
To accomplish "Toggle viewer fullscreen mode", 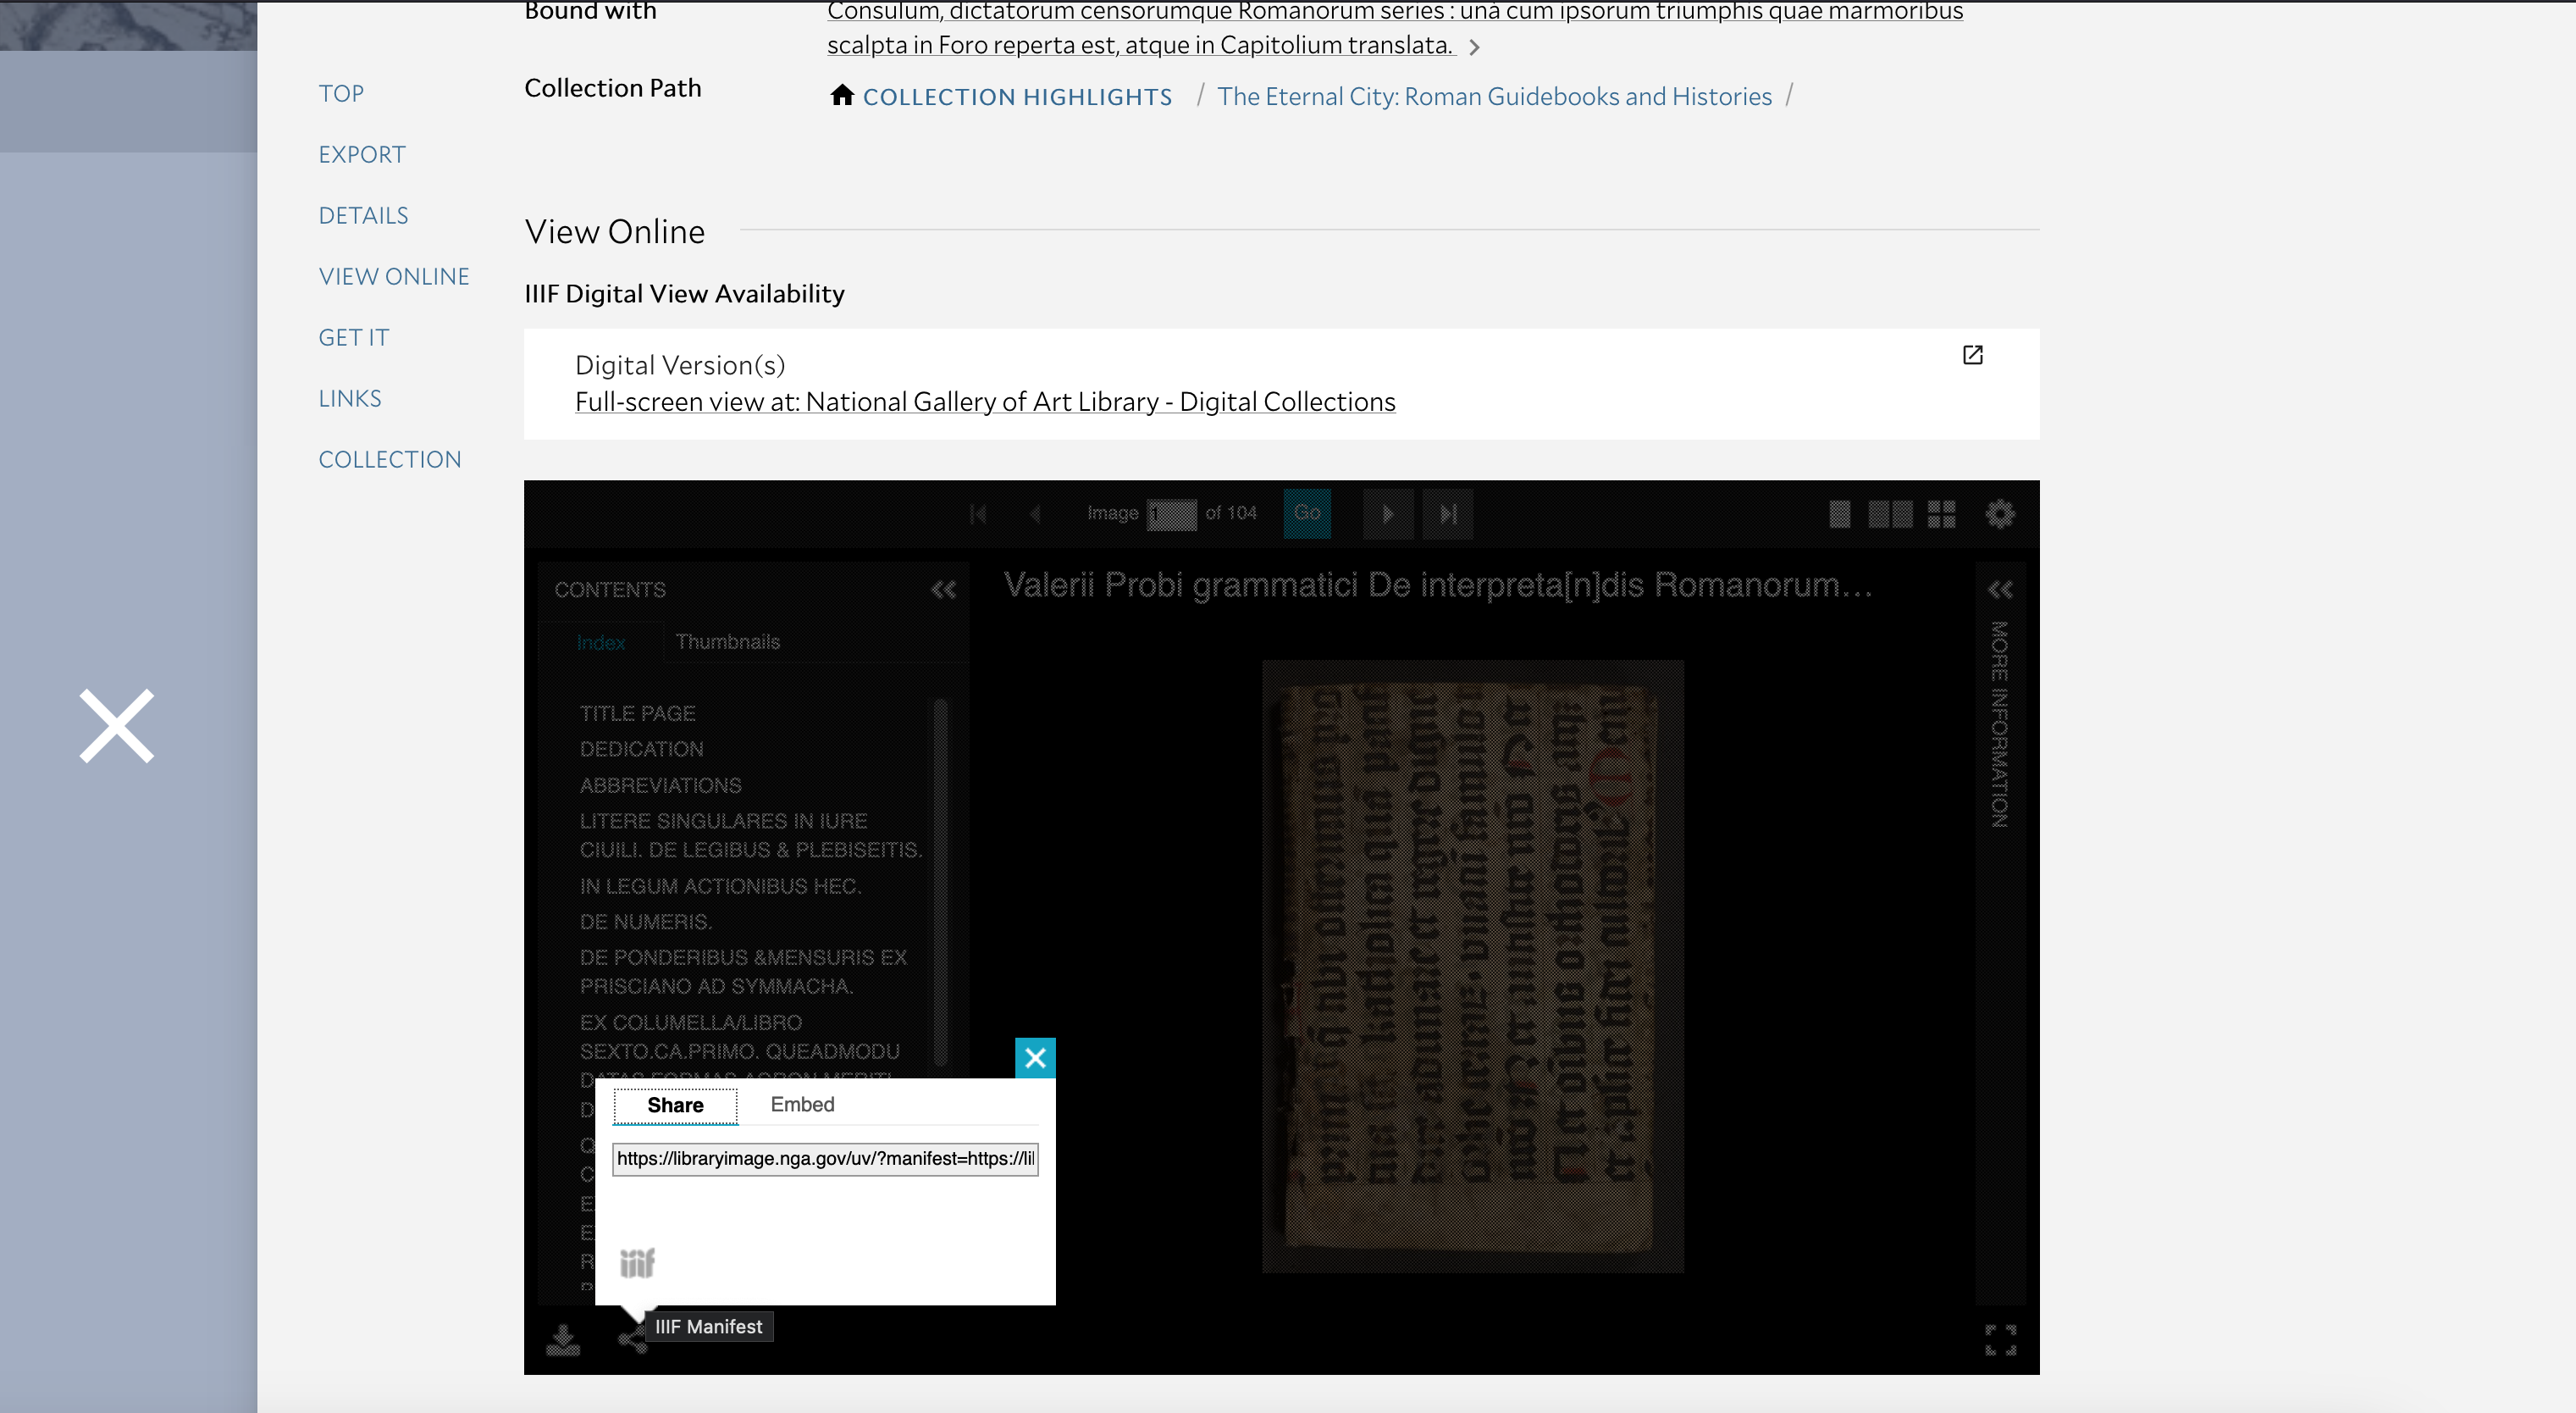I will [x=2000, y=1340].
